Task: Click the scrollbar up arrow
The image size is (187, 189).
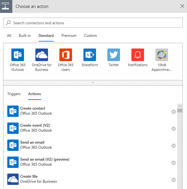Action: (x=180, y=106)
